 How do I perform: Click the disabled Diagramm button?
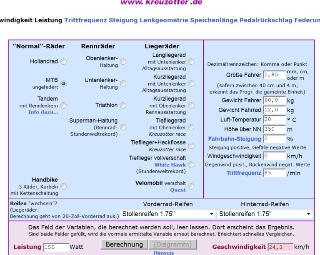[172, 245]
